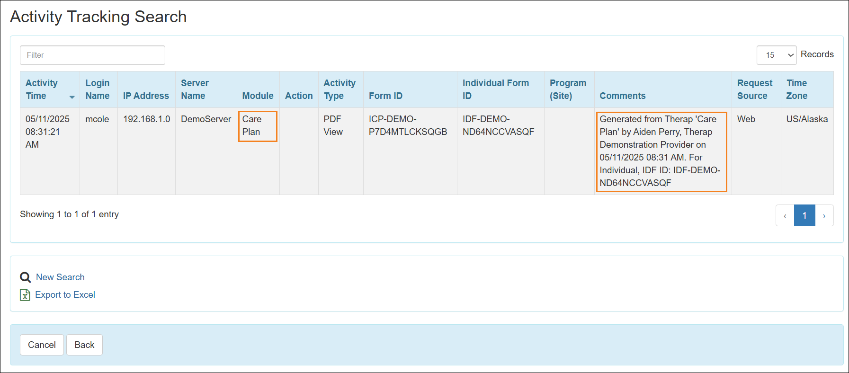The width and height of the screenshot is (849, 373).
Task: Open the 15 Records per page dropdown
Action: click(x=777, y=55)
